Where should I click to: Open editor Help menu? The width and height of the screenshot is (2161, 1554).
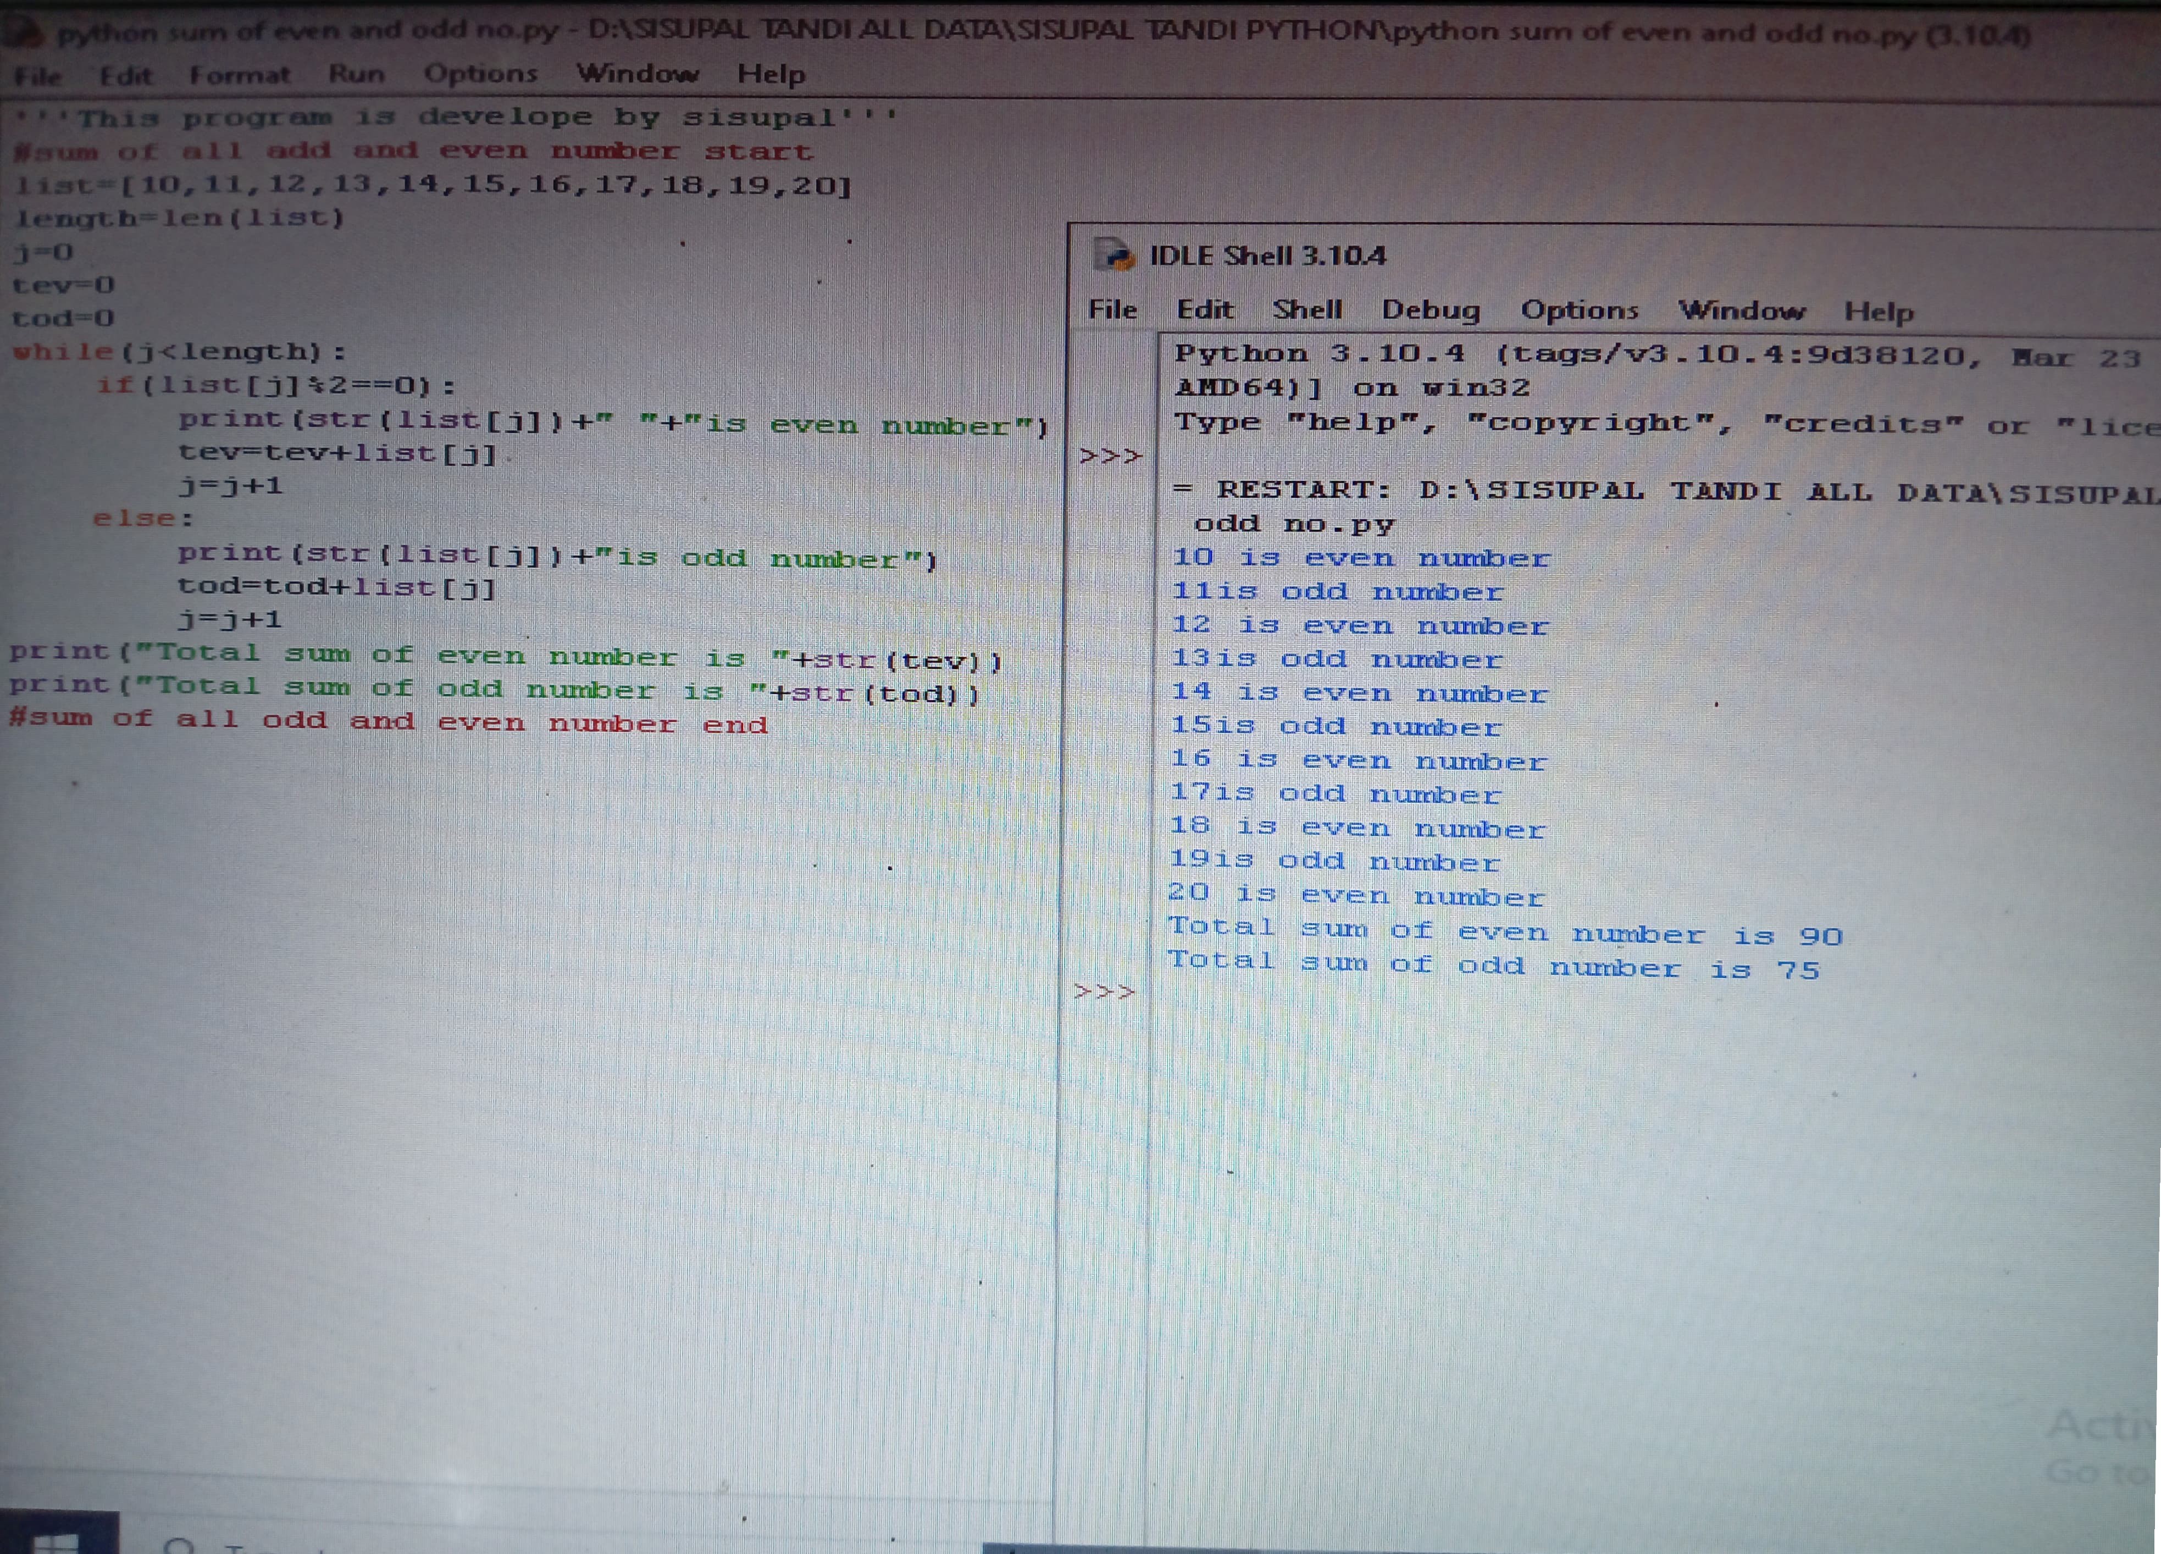[x=771, y=74]
